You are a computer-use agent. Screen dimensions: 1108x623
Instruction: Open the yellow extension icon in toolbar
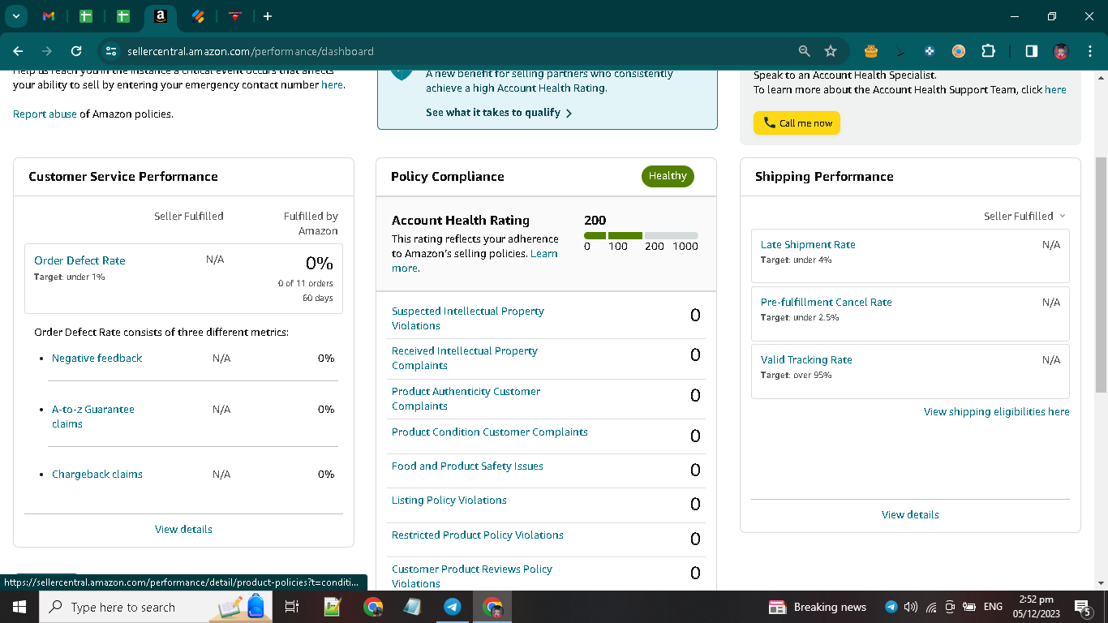[x=871, y=51]
